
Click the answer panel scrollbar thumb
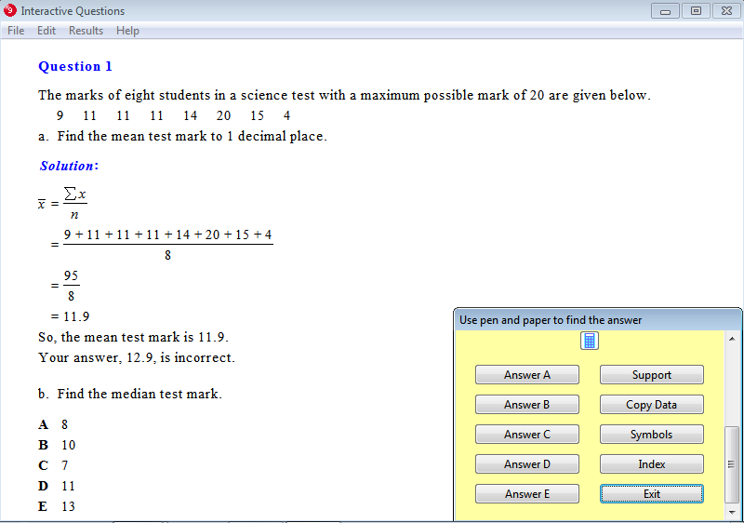731,464
